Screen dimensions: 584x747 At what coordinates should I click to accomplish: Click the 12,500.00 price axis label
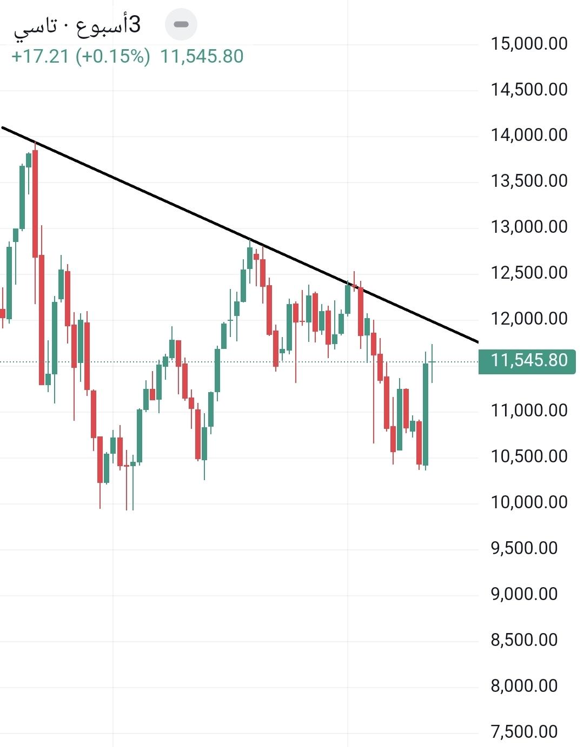click(x=529, y=273)
